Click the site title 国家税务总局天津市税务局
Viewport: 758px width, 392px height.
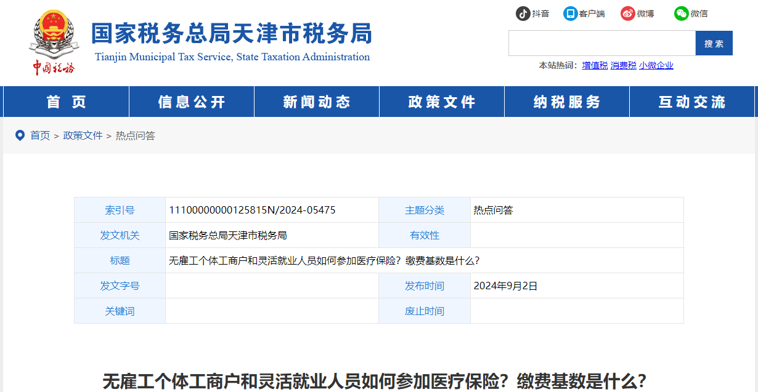coord(232,34)
